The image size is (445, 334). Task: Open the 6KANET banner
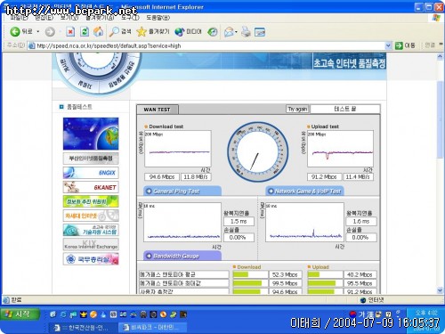[91, 187]
